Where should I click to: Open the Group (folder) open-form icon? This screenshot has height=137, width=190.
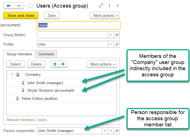coord(117,35)
